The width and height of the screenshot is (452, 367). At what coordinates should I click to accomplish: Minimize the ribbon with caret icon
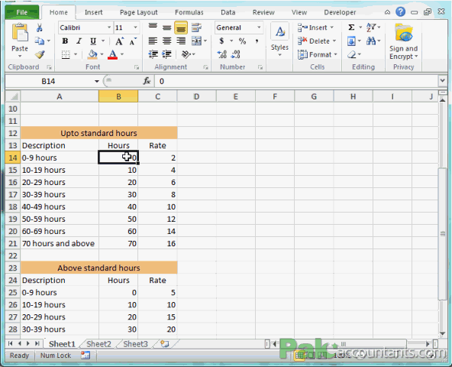pos(387,12)
